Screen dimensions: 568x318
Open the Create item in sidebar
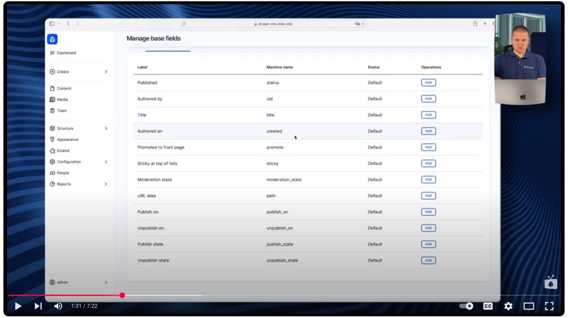click(59, 72)
